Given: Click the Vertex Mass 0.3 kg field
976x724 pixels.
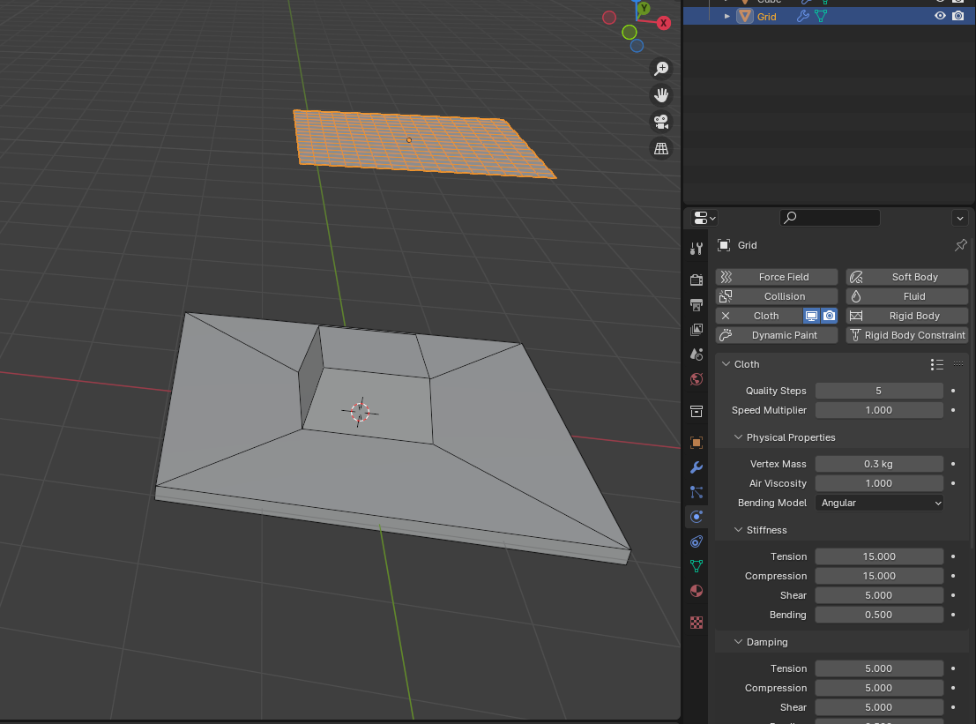Looking at the screenshot, I should [x=879, y=464].
